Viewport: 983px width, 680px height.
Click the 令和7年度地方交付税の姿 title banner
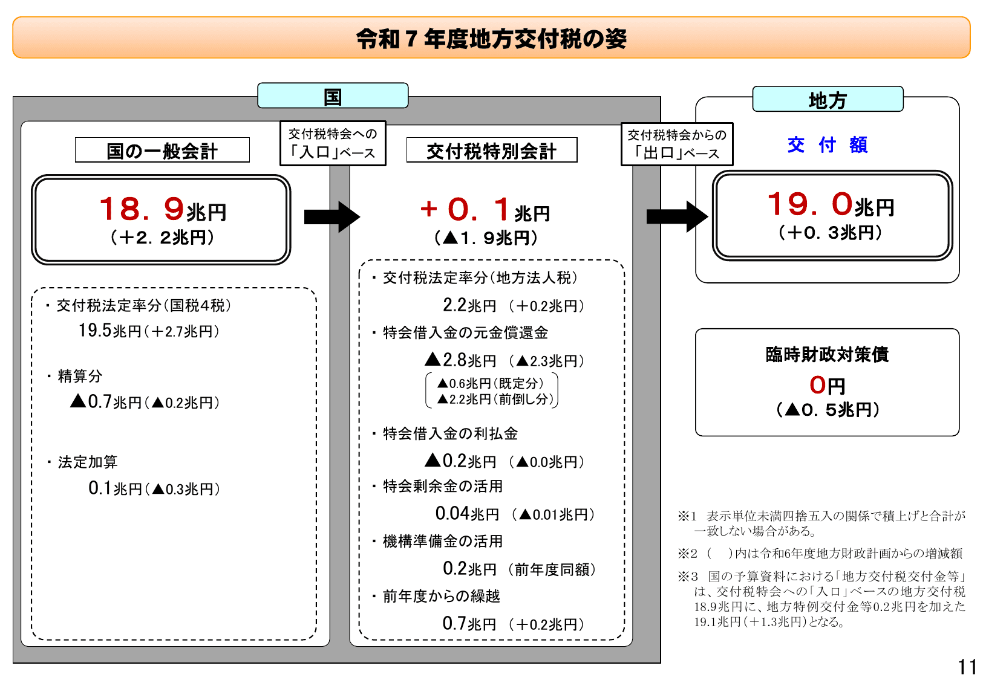coord(491,36)
